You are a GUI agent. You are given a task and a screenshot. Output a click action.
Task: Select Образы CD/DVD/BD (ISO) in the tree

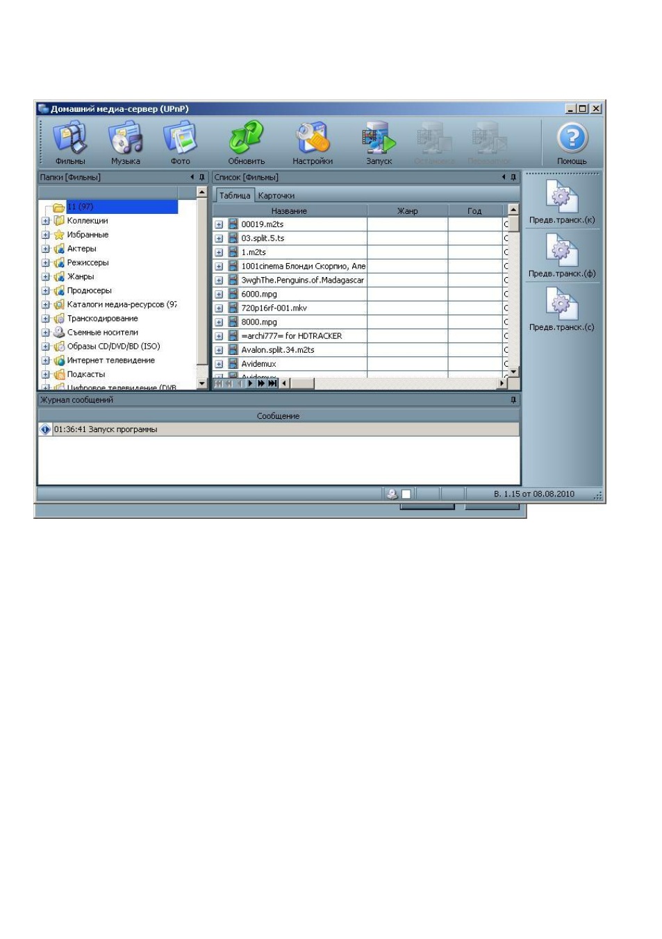tap(114, 346)
